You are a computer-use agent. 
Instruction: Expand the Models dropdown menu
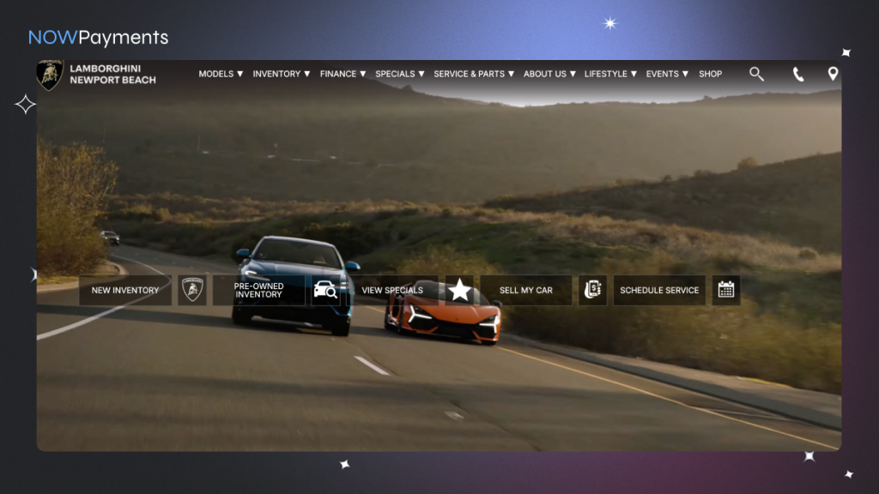click(221, 74)
